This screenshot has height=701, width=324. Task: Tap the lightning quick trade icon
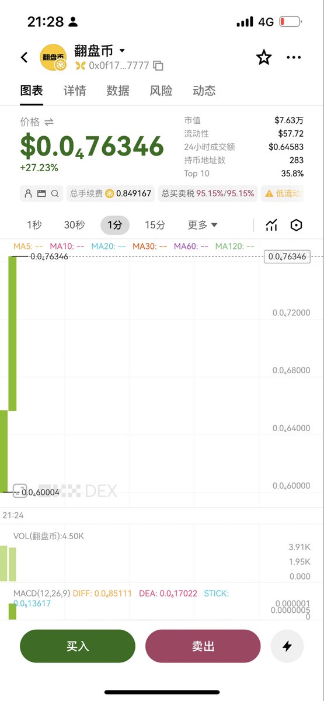click(x=287, y=646)
